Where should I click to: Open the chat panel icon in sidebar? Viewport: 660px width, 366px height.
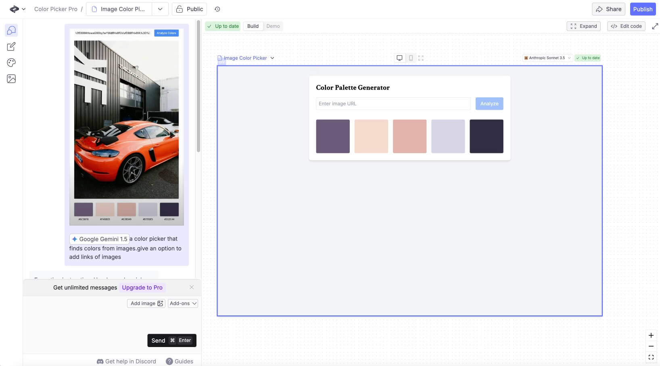[11, 30]
